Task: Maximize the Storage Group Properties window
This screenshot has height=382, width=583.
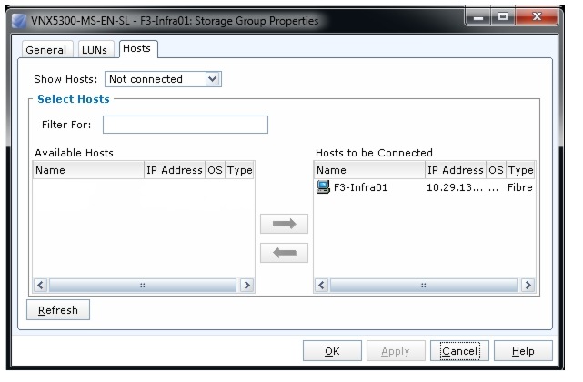Action: [503, 17]
